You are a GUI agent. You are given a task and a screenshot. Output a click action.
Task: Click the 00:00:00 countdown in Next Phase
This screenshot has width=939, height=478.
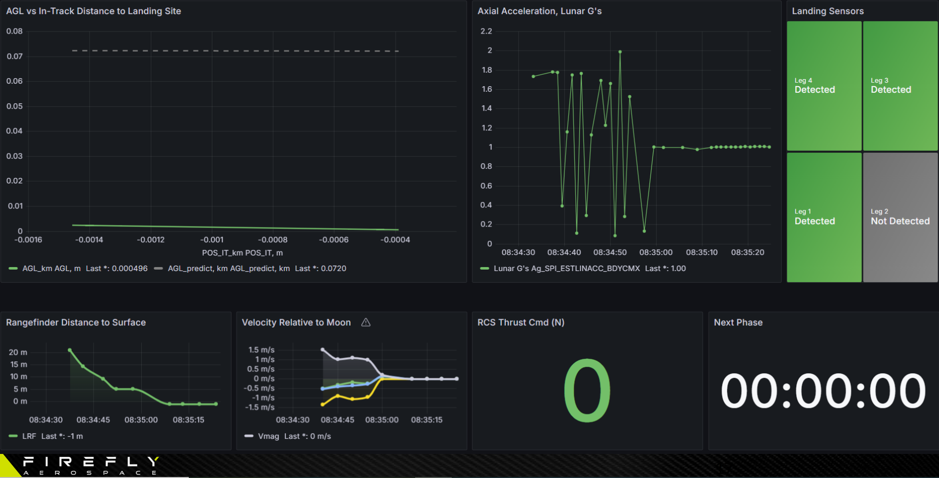(825, 391)
